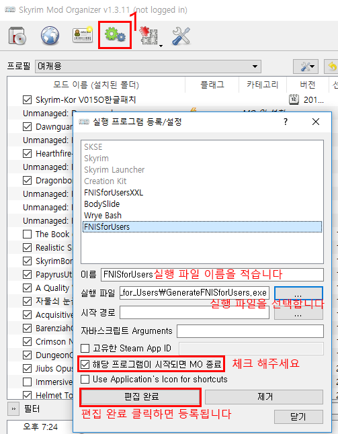Open the wrench and screwdriver settings icon

click(x=181, y=36)
